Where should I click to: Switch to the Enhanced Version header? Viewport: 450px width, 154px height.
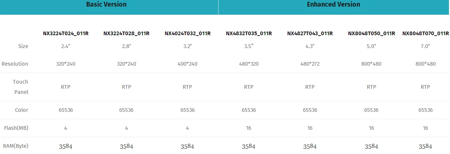(333, 5)
